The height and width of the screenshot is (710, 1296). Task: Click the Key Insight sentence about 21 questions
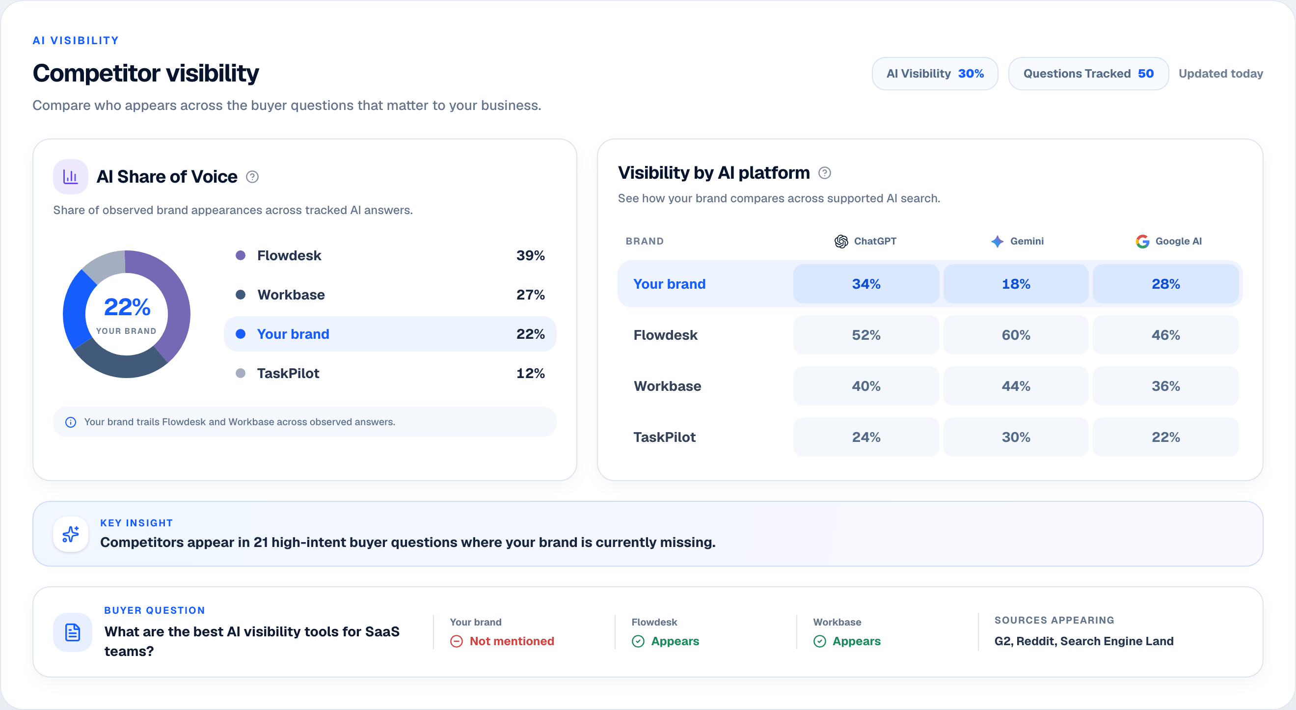[x=407, y=543]
